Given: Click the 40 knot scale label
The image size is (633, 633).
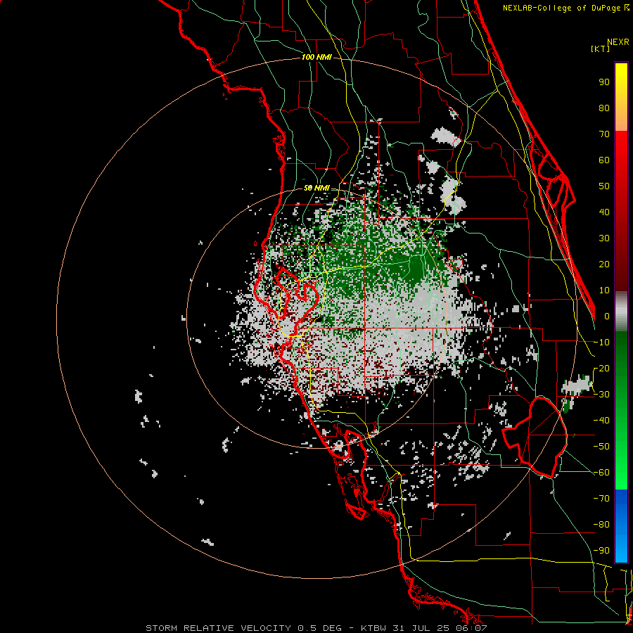Looking at the screenshot, I should pos(604,212).
